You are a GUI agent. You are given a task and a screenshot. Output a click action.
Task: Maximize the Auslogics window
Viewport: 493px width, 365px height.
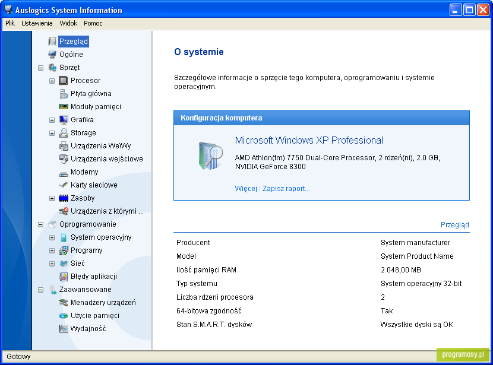click(x=469, y=10)
